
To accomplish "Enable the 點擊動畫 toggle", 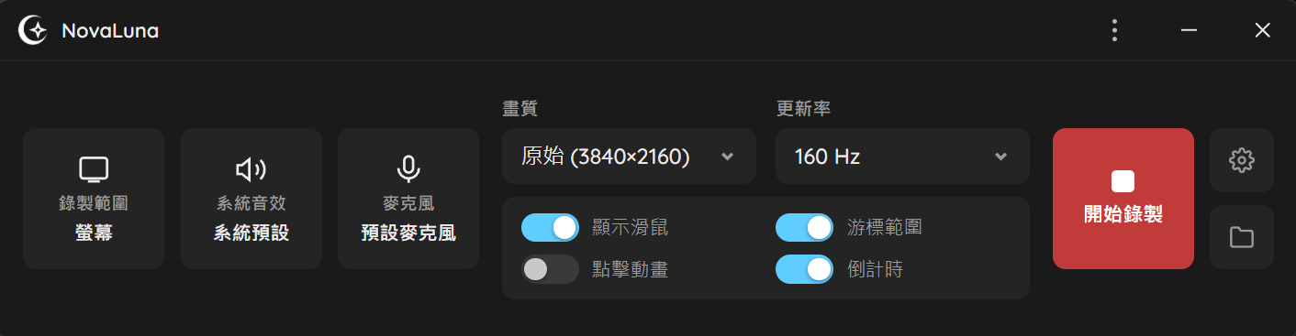I will click(x=550, y=269).
